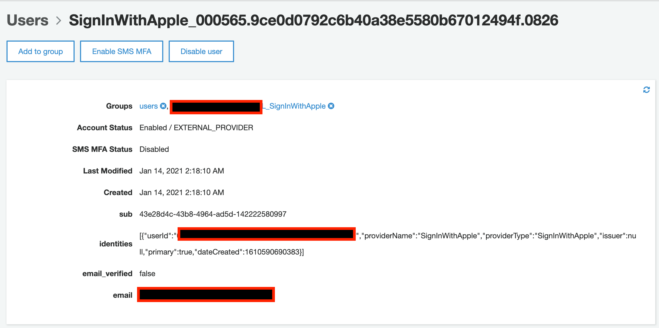Click the identities JSON attribute text
Viewport: 659px width, 328px height.
432,235
